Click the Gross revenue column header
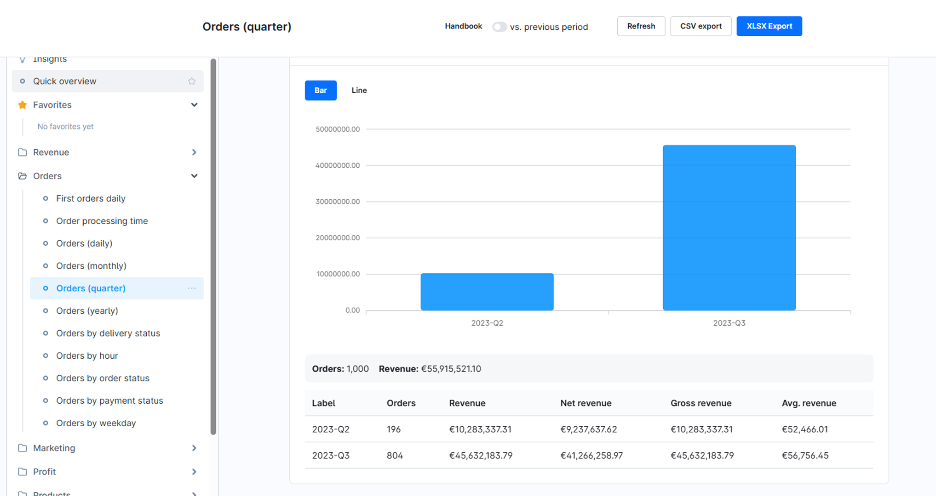Viewport: 936px width, 496px height. 701,403
